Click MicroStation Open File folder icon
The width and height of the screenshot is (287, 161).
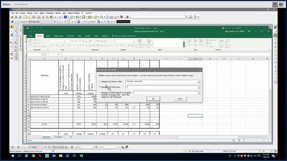(x=30, y=17)
